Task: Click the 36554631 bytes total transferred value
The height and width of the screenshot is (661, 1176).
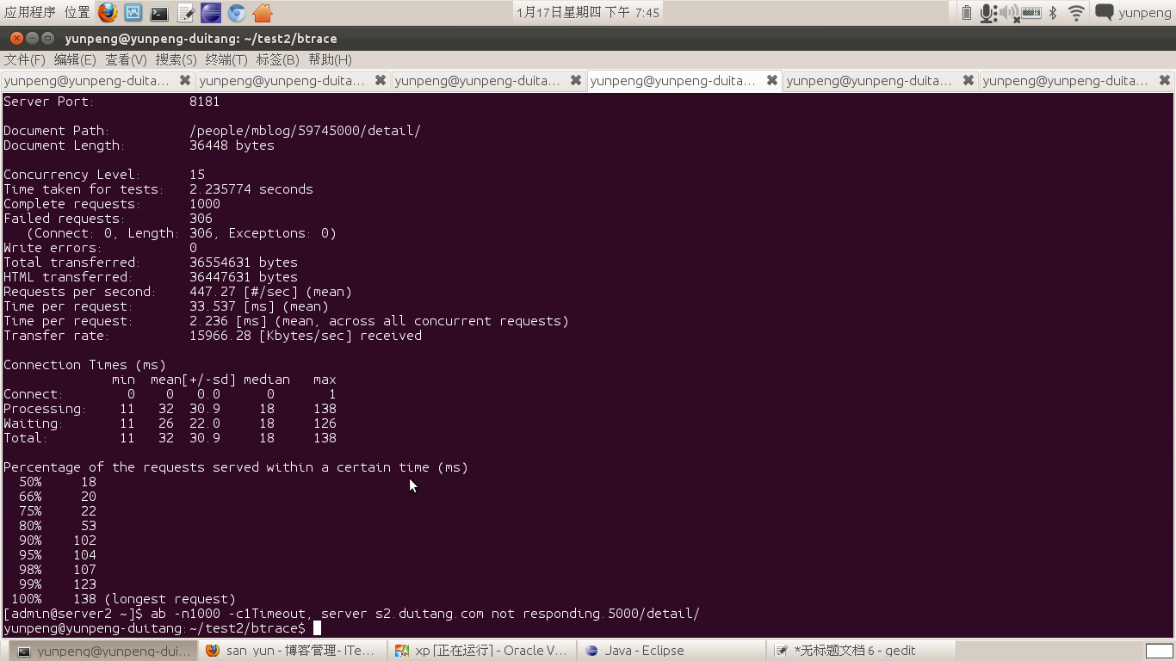Action: click(244, 263)
